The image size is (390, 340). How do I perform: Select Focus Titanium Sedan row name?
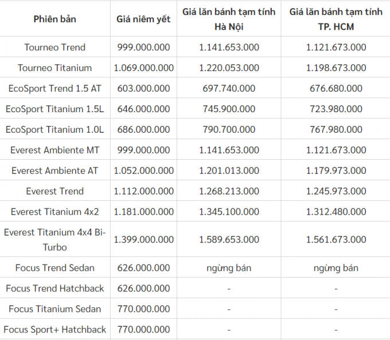tap(54, 309)
